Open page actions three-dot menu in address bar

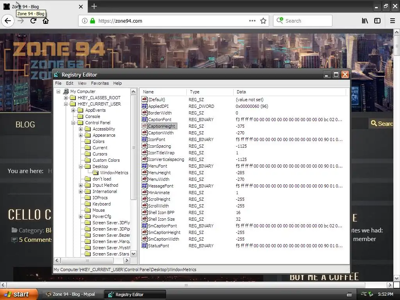pos(252,21)
